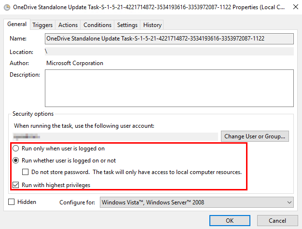View the History tab
302x229 pixels.
point(152,25)
